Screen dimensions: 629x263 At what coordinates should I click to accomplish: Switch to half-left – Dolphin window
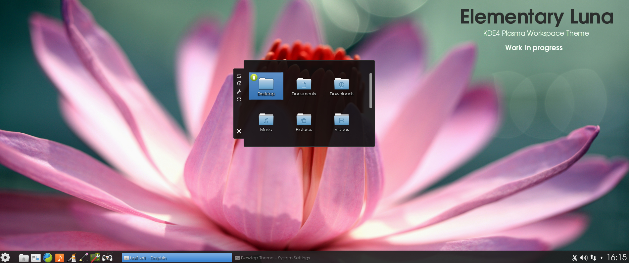pyautogui.click(x=177, y=258)
